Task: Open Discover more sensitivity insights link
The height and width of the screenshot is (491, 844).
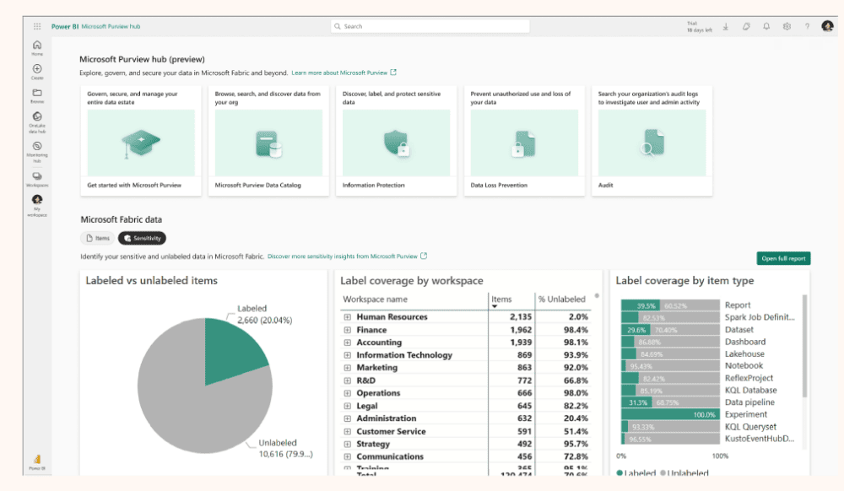Action: click(343, 256)
